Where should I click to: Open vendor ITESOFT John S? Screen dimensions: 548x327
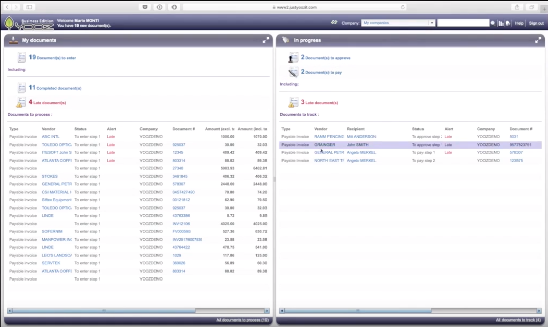[57, 152]
